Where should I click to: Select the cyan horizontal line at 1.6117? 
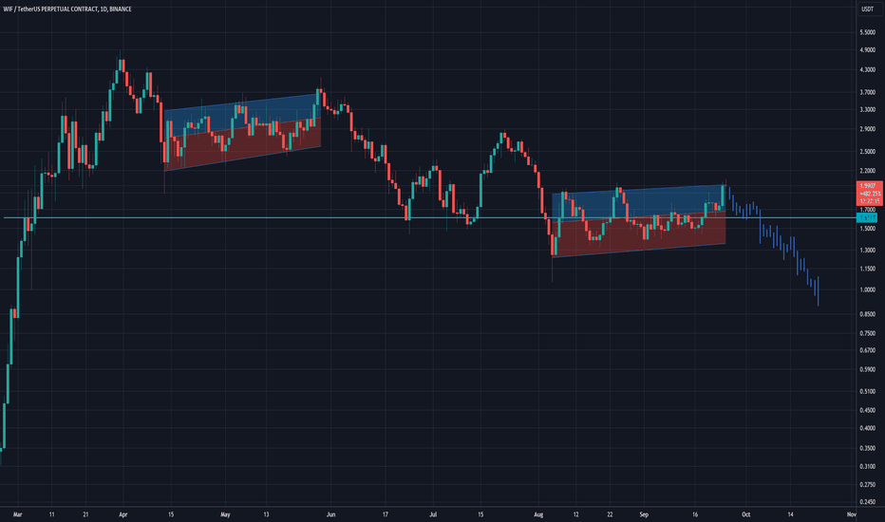pyautogui.click(x=429, y=218)
